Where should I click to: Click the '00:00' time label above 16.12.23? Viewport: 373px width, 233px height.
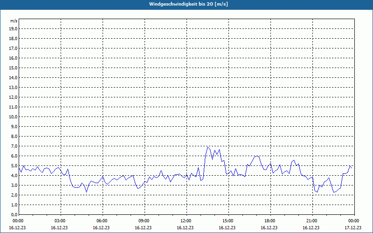(x=18, y=221)
